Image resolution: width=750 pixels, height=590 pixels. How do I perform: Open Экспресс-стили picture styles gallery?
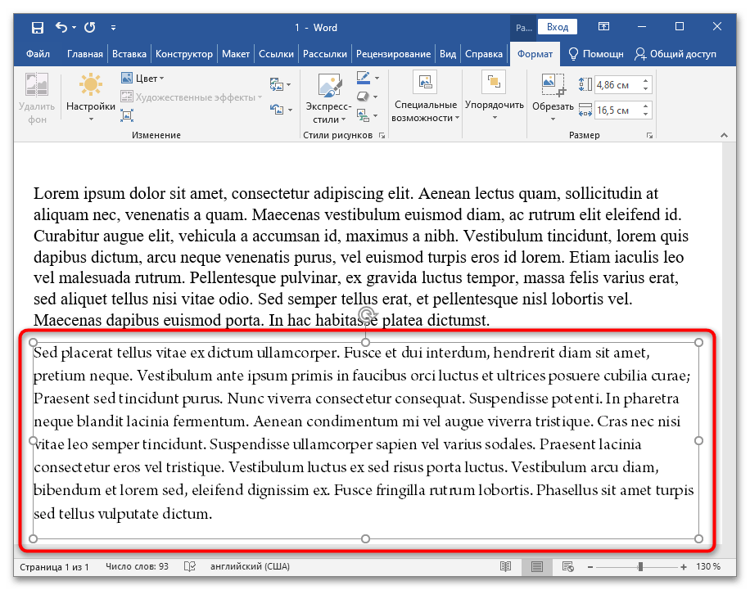pos(328,92)
